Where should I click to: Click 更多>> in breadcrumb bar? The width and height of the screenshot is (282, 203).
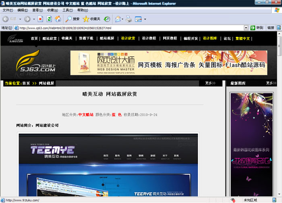click(210, 83)
